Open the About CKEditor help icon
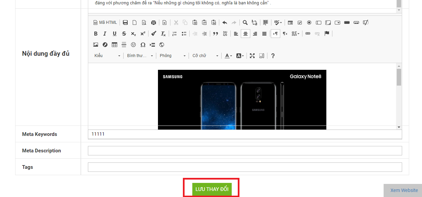This screenshot has width=422, height=197. tap(273, 56)
